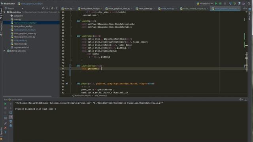The height and width of the screenshot is (142, 253).
Task: Hide the Run tool window icon
Action: 245,99
